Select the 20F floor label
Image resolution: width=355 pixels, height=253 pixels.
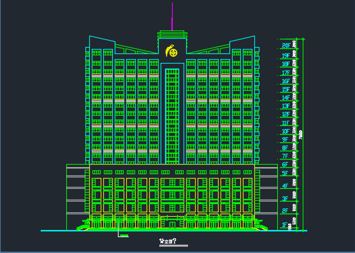pyautogui.click(x=286, y=45)
